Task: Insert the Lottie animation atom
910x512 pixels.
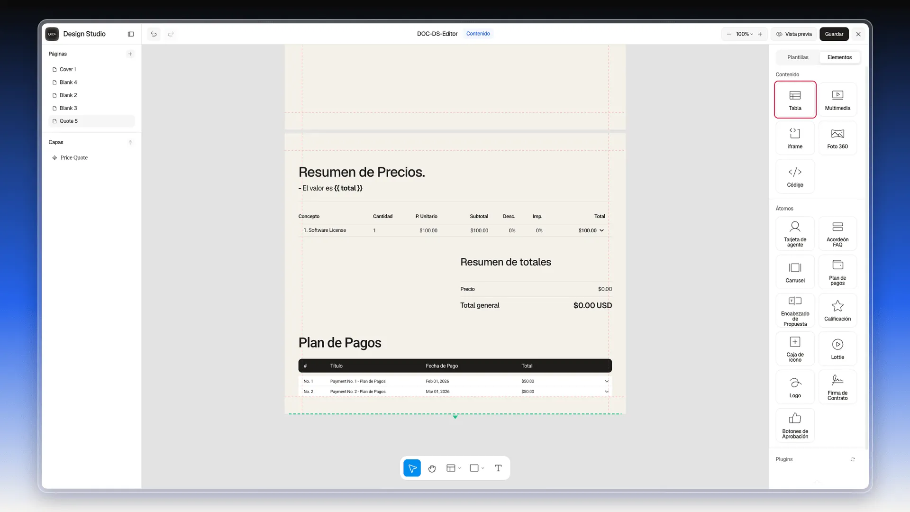Action: pos(837,349)
